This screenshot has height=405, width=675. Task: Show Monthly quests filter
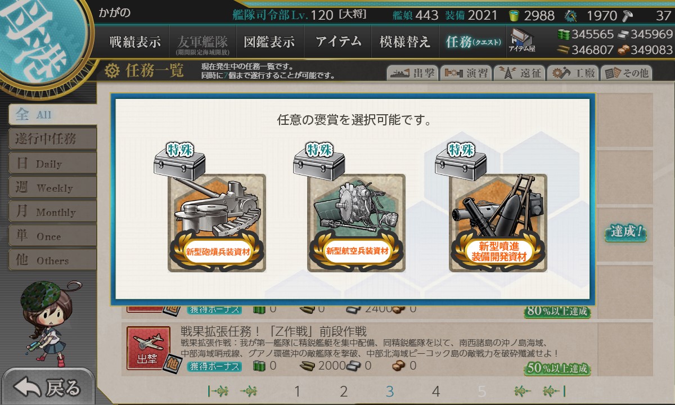(52, 212)
